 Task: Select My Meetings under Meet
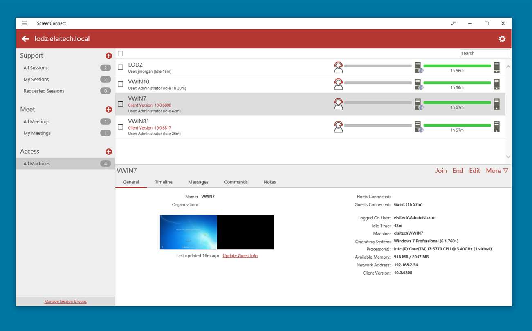tap(65, 133)
